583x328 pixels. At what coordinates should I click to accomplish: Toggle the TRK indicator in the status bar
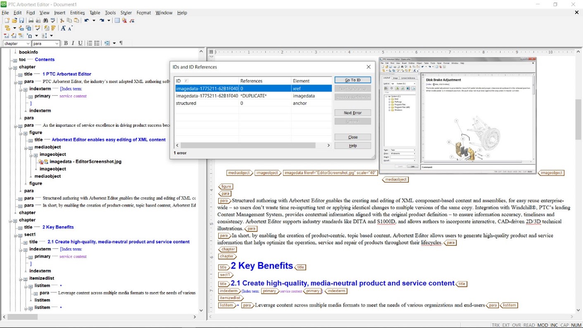click(x=495, y=325)
